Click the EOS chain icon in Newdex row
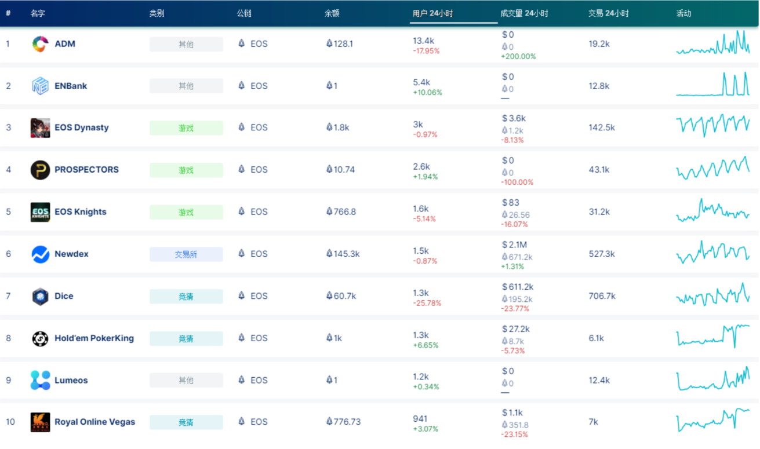The height and width of the screenshot is (449, 760). (242, 254)
